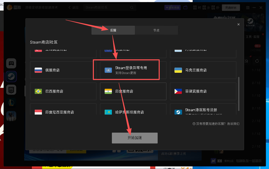Click the gamepad icon in left sidebar

pos(11,63)
